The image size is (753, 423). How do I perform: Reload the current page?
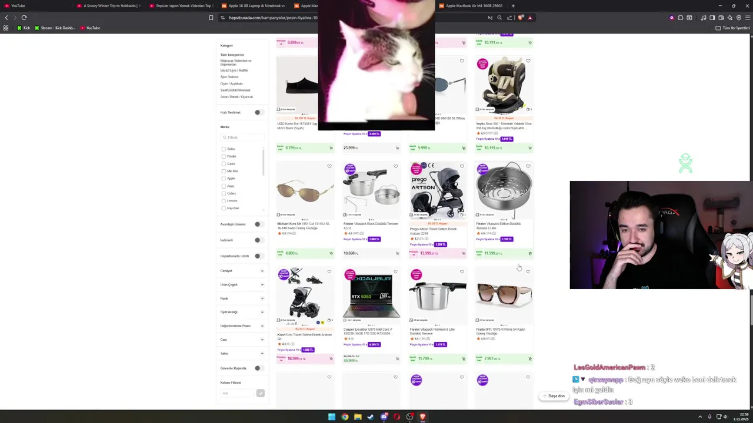[x=24, y=18]
